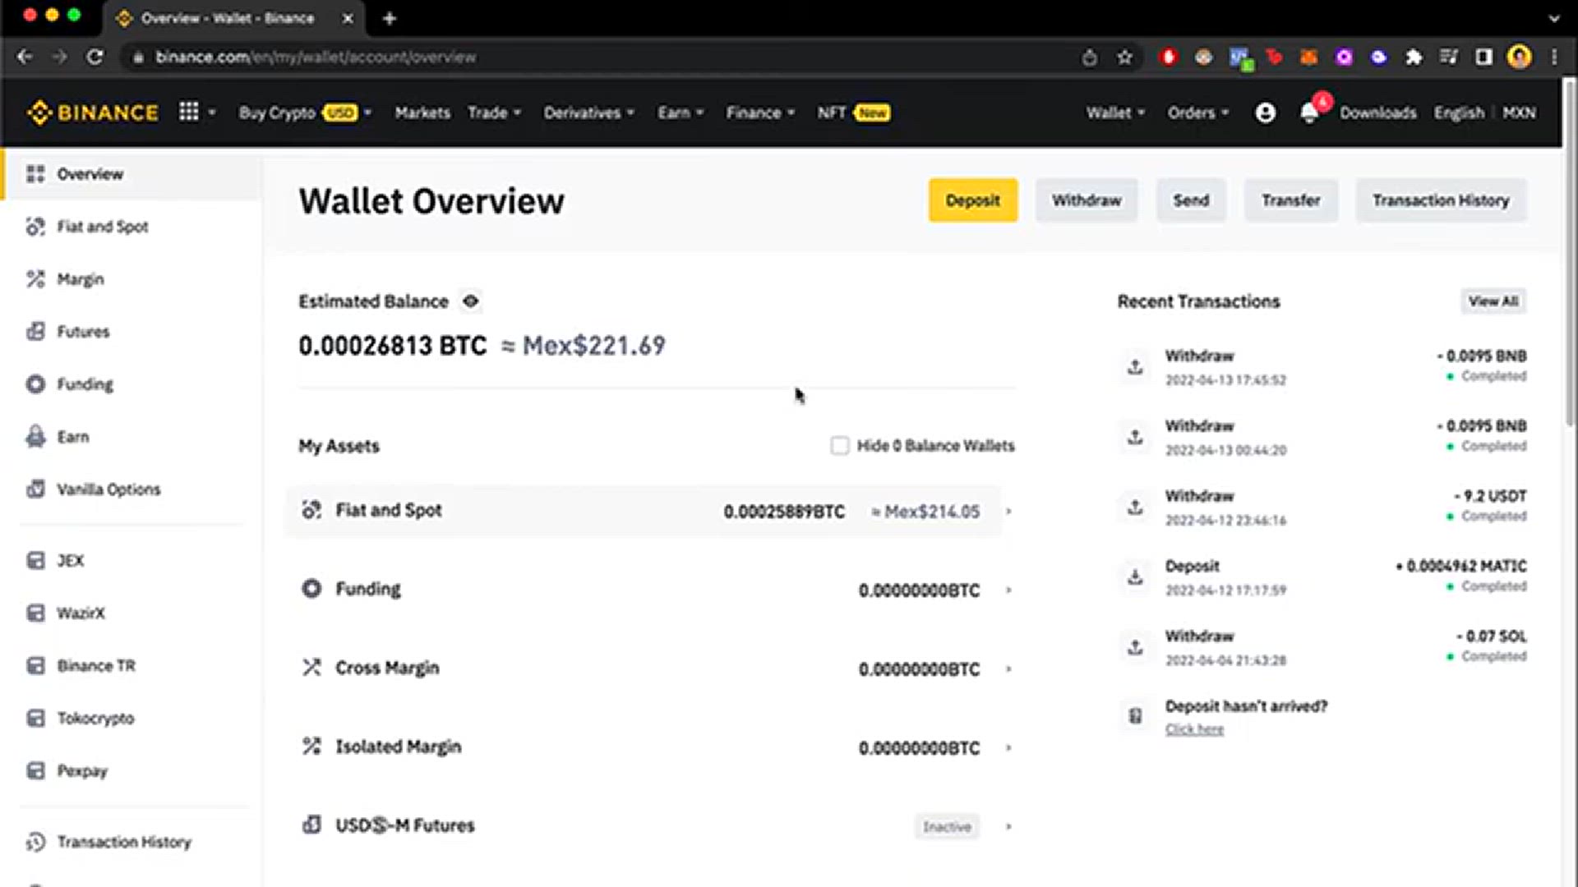Click the Binance logo in header

(x=92, y=113)
